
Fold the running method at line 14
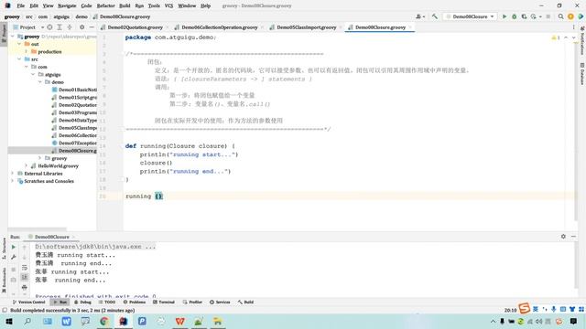tap(122, 146)
